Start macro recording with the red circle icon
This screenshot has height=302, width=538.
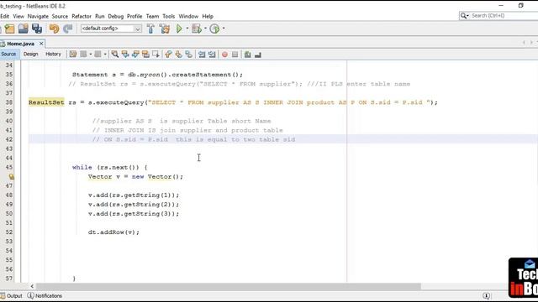(x=224, y=55)
